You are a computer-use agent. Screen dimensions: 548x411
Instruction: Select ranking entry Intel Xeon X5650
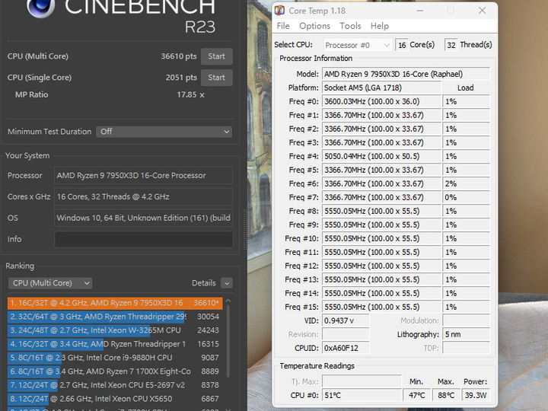click(115, 399)
